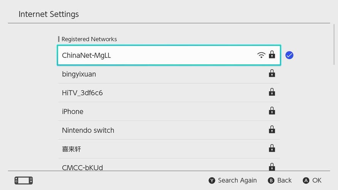Select the bingyixuan network entry

169,74
